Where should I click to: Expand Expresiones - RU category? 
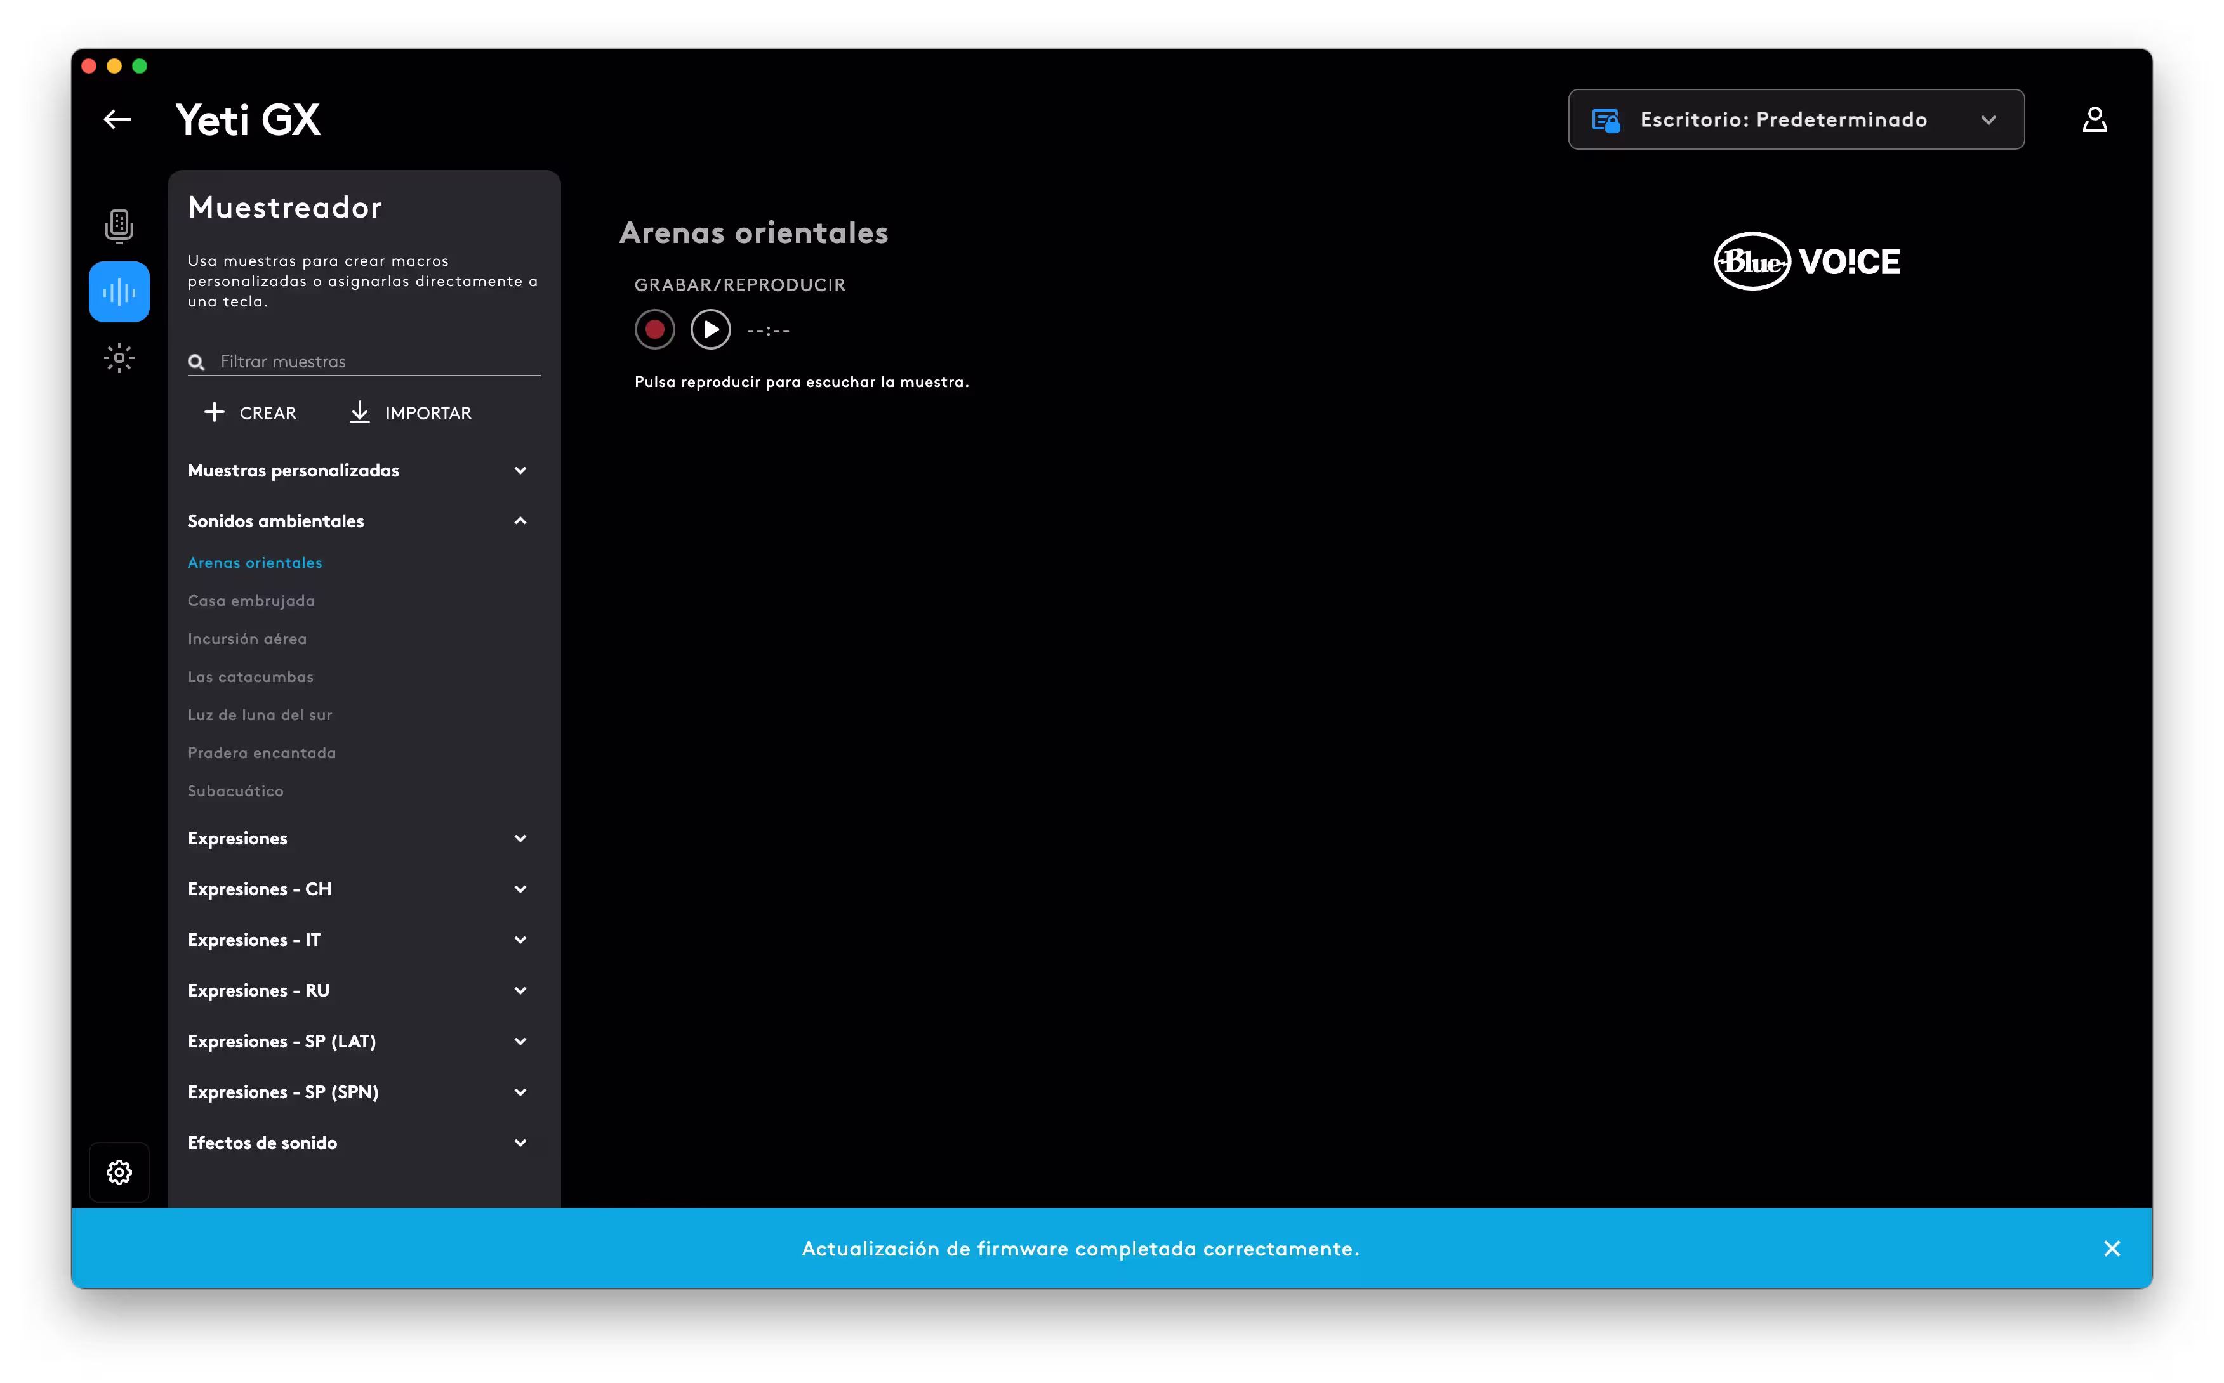(x=359, y=990)
